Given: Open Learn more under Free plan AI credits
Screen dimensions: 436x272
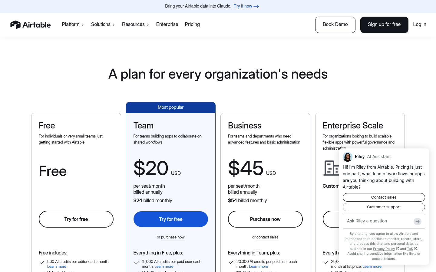Looking at the screenshot, I should 57,267.
